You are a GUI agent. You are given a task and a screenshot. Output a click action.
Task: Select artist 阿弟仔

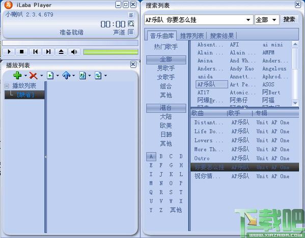(x=239, y=100)
